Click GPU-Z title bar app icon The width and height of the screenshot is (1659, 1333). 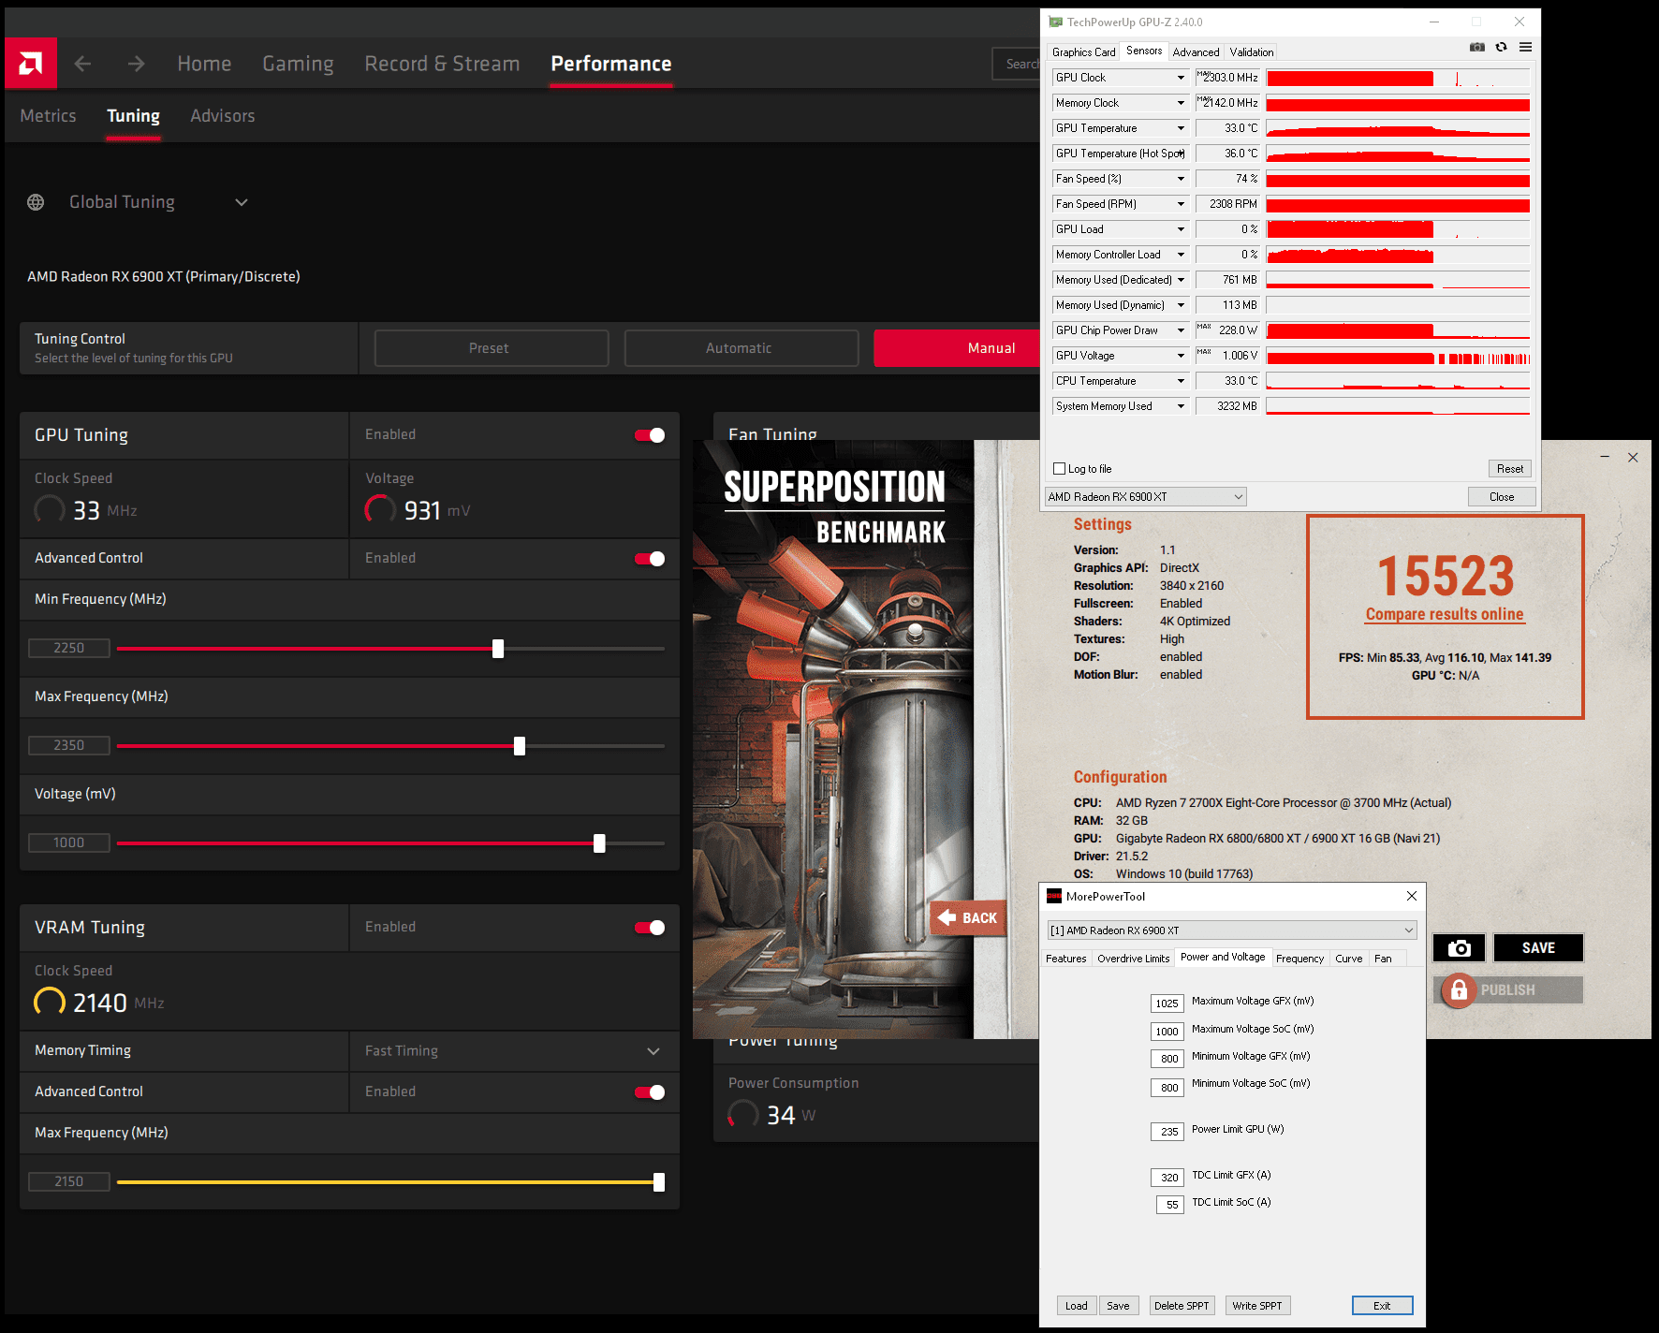[x=1056, y=22]
